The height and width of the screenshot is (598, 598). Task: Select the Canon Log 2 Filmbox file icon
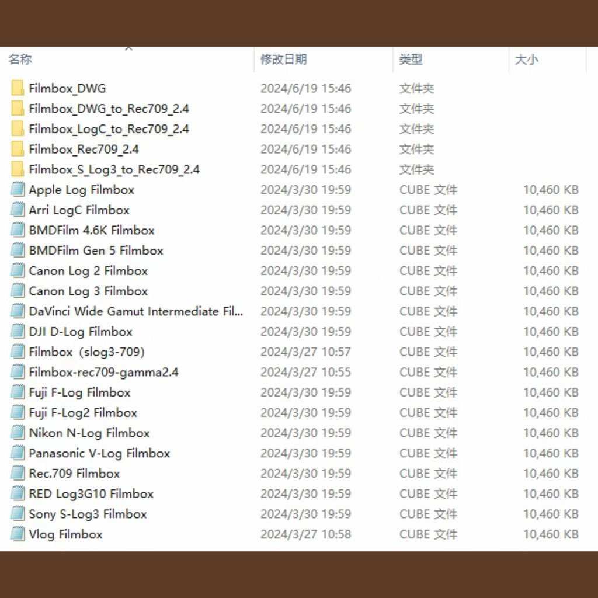[17, 270]
